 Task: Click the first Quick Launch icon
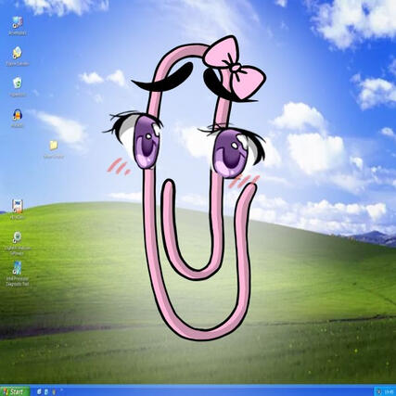tap(39, 391)
